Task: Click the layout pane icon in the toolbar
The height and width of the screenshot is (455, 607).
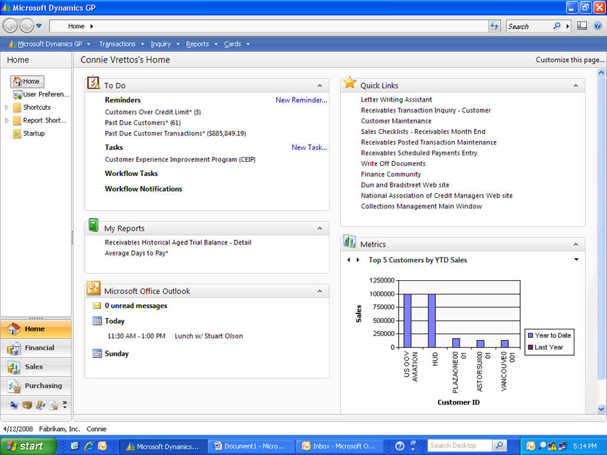Action: click(582, 26)
